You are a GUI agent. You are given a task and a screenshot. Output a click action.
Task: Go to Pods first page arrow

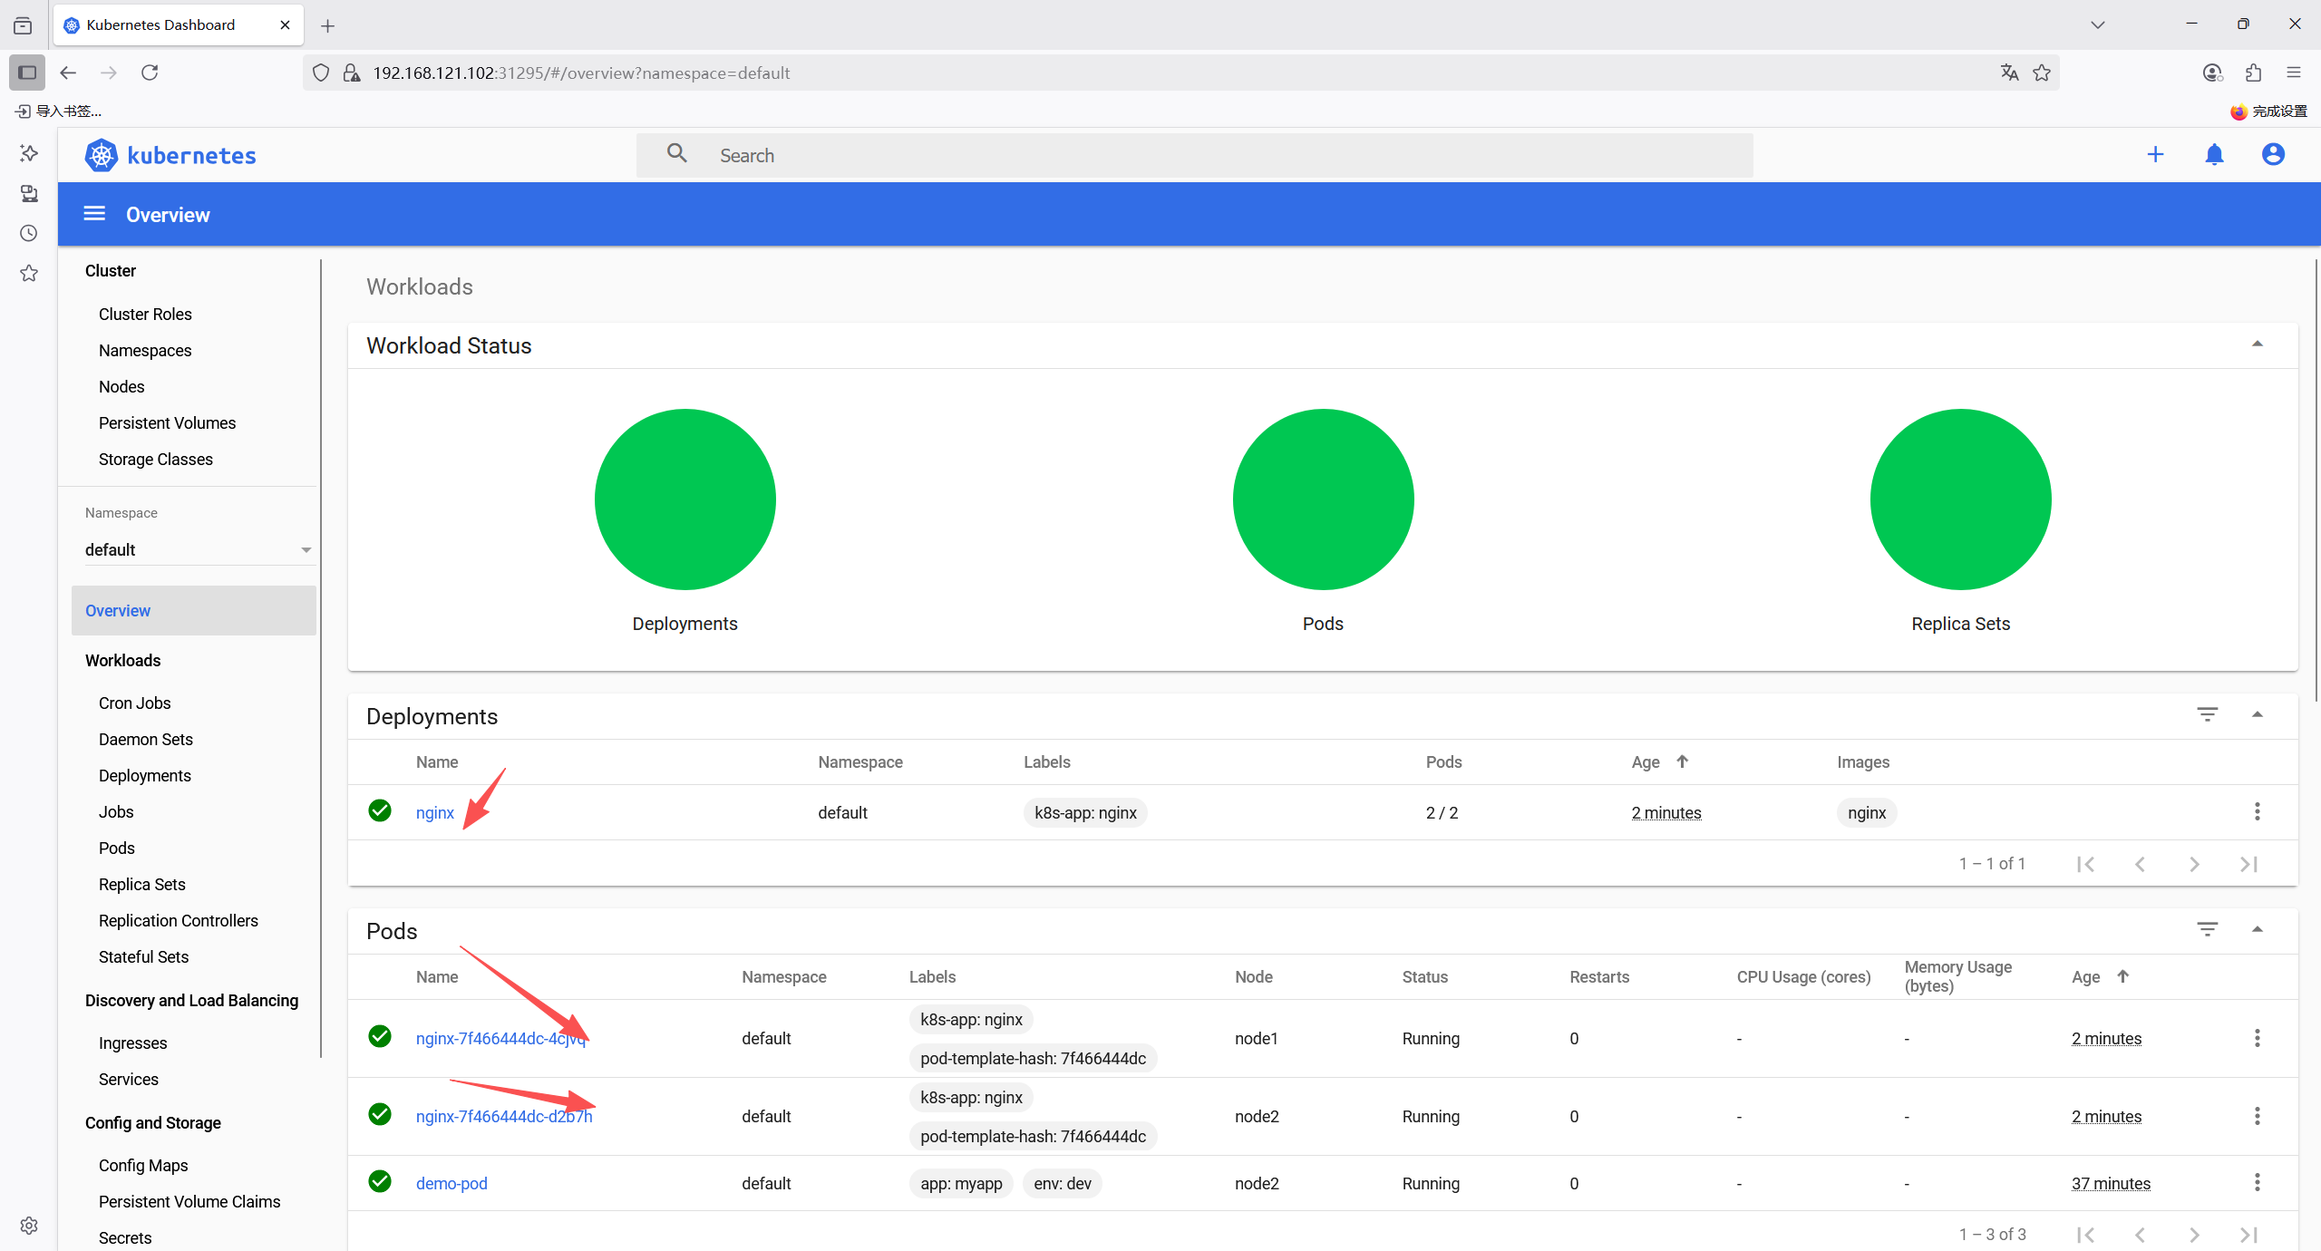click(x=2085, y=1235)
